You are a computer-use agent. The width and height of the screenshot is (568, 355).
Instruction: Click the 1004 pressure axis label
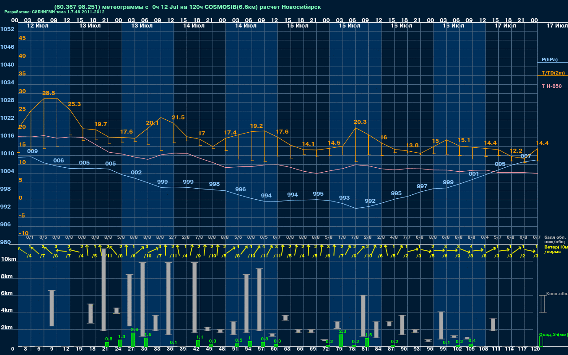(x=7, y=171)
